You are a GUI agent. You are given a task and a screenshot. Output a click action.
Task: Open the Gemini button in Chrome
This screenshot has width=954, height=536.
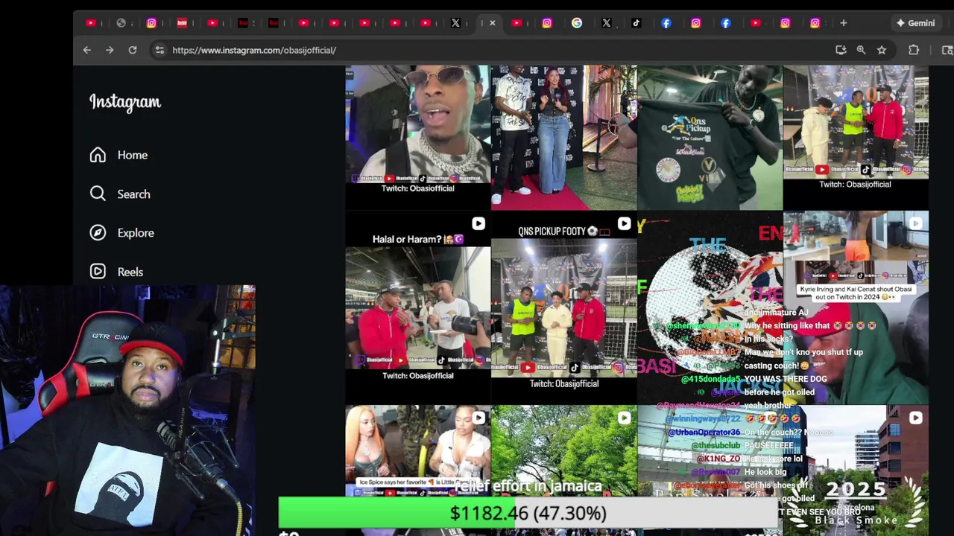click(x=915, y=23)
